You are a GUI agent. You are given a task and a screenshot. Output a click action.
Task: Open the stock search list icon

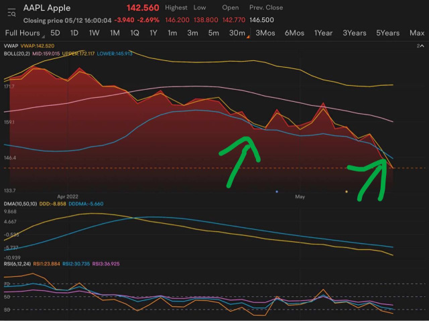(x=11, y=13)
